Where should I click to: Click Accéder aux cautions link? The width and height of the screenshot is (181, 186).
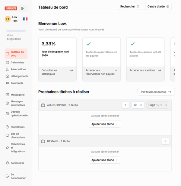coord(146,74)
